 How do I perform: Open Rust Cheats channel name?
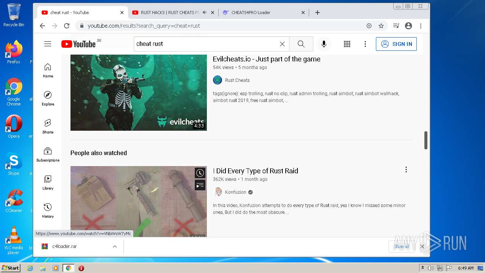[237, 80]
